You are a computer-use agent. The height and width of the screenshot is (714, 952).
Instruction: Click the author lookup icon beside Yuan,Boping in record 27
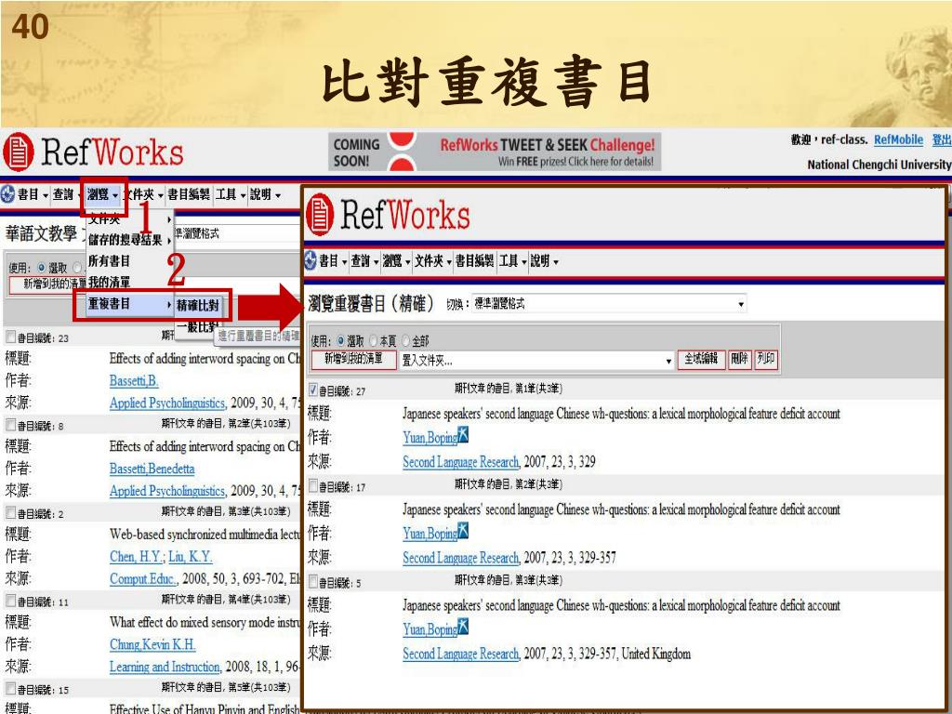[x=463, y=435]
